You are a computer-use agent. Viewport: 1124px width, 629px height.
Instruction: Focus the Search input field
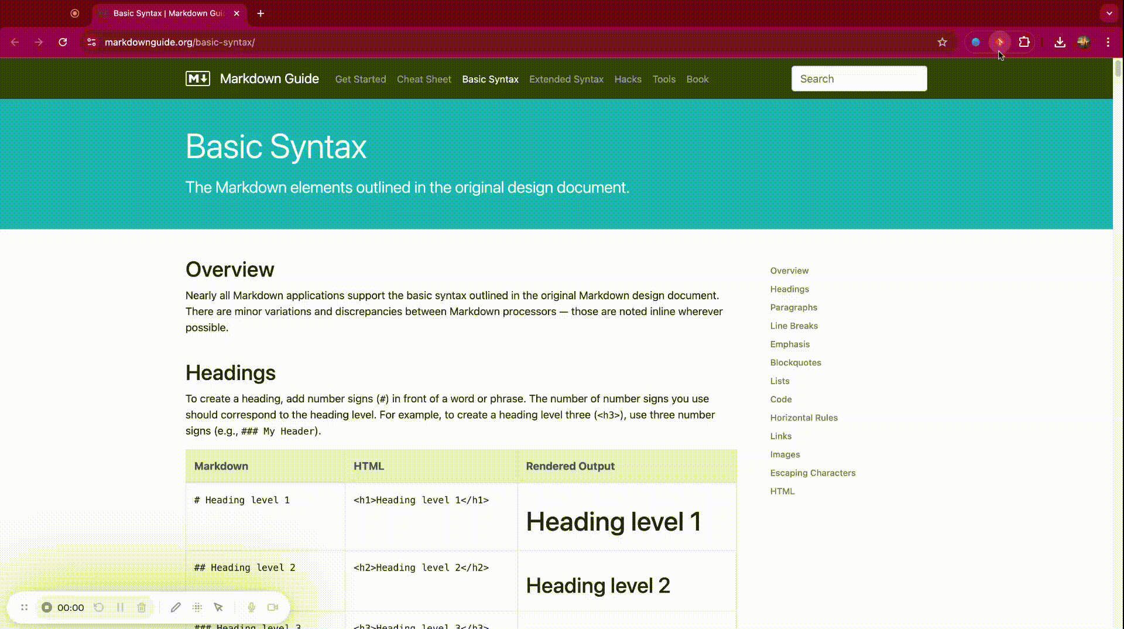coord(859,78)
